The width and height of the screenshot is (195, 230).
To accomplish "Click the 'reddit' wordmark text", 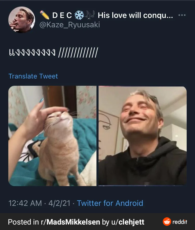I will tap(180, 222).
